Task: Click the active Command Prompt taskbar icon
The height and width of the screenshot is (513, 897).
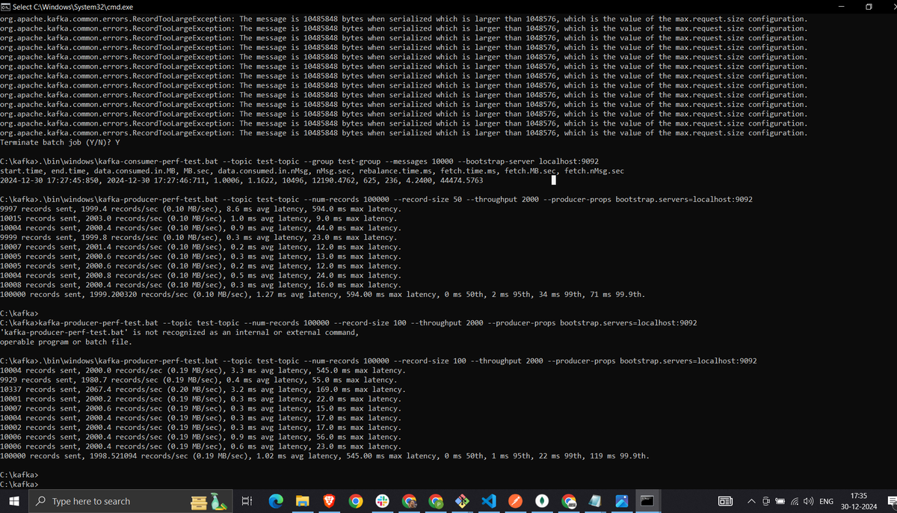Action: point(648,501)
